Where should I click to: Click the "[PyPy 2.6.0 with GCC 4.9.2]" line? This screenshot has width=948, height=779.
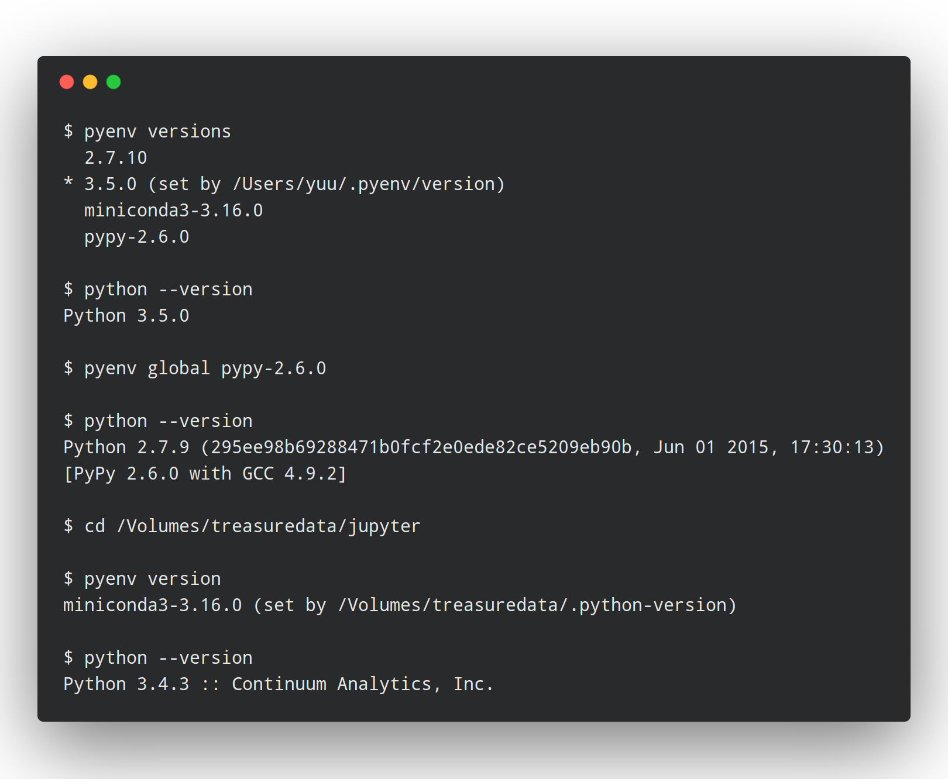click(x=205, y=474)
